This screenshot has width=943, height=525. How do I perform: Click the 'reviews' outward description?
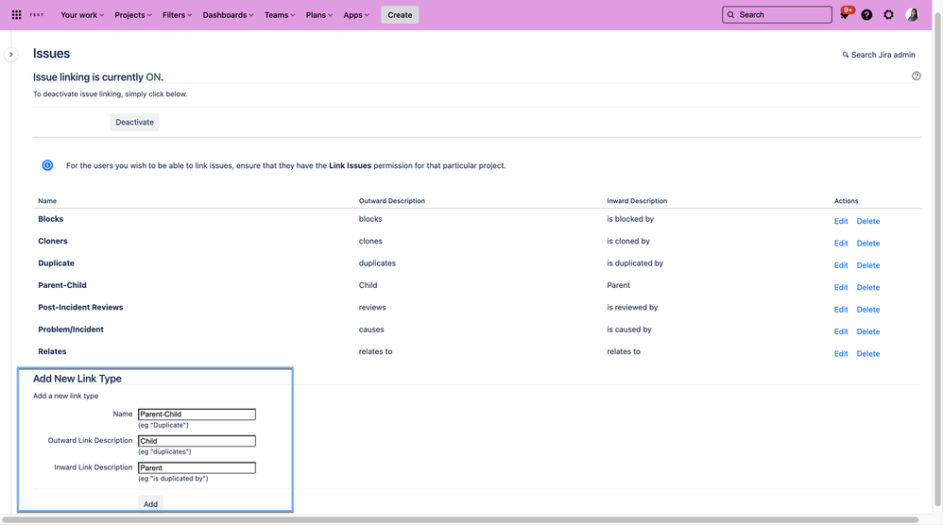coord(372,308)
